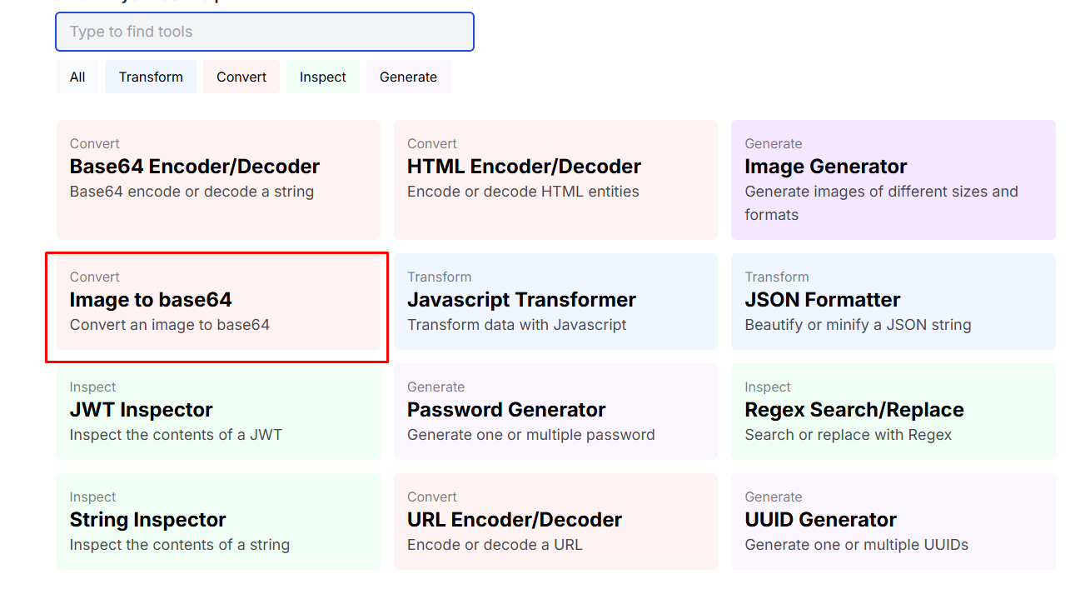The height and width of the screenshot is (609, 1085).
Task: Filter tools by the All category
Action: coord(77,77)
